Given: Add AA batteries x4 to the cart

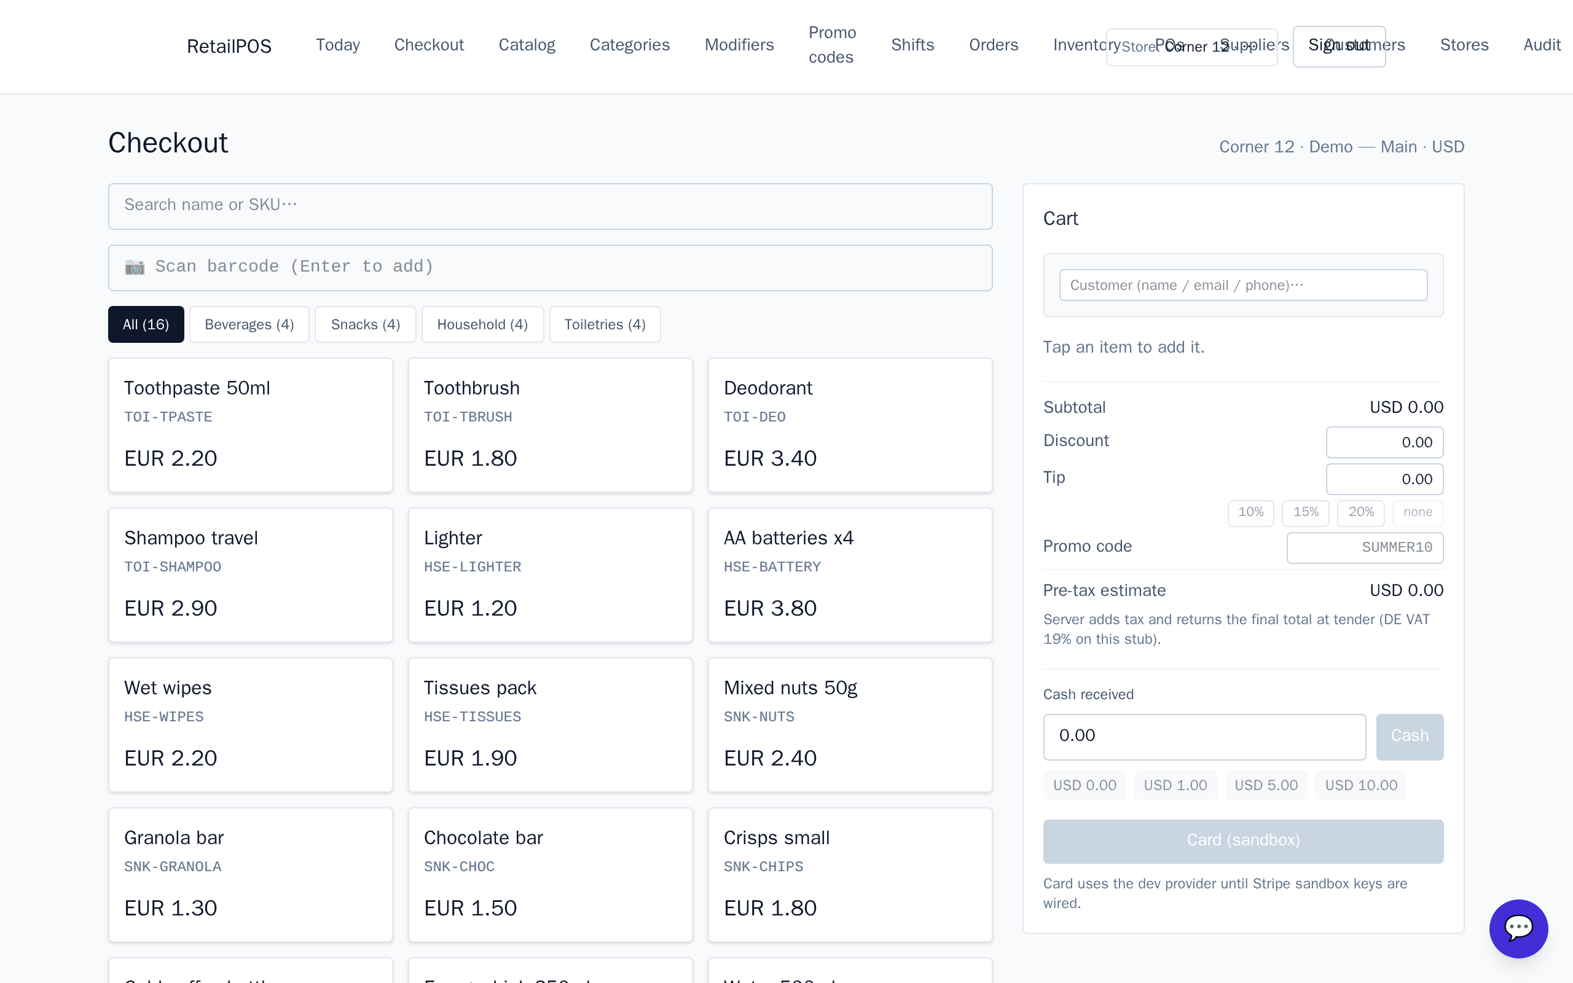Looking at the screenshot, I should 850,576.
